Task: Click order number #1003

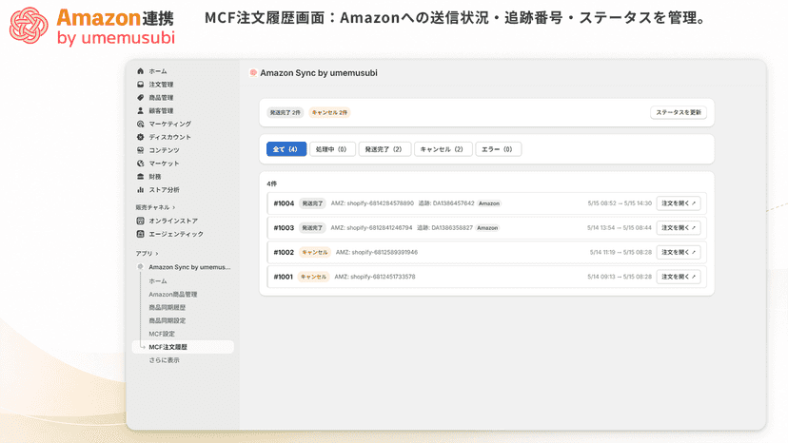Action: (284, 227)
